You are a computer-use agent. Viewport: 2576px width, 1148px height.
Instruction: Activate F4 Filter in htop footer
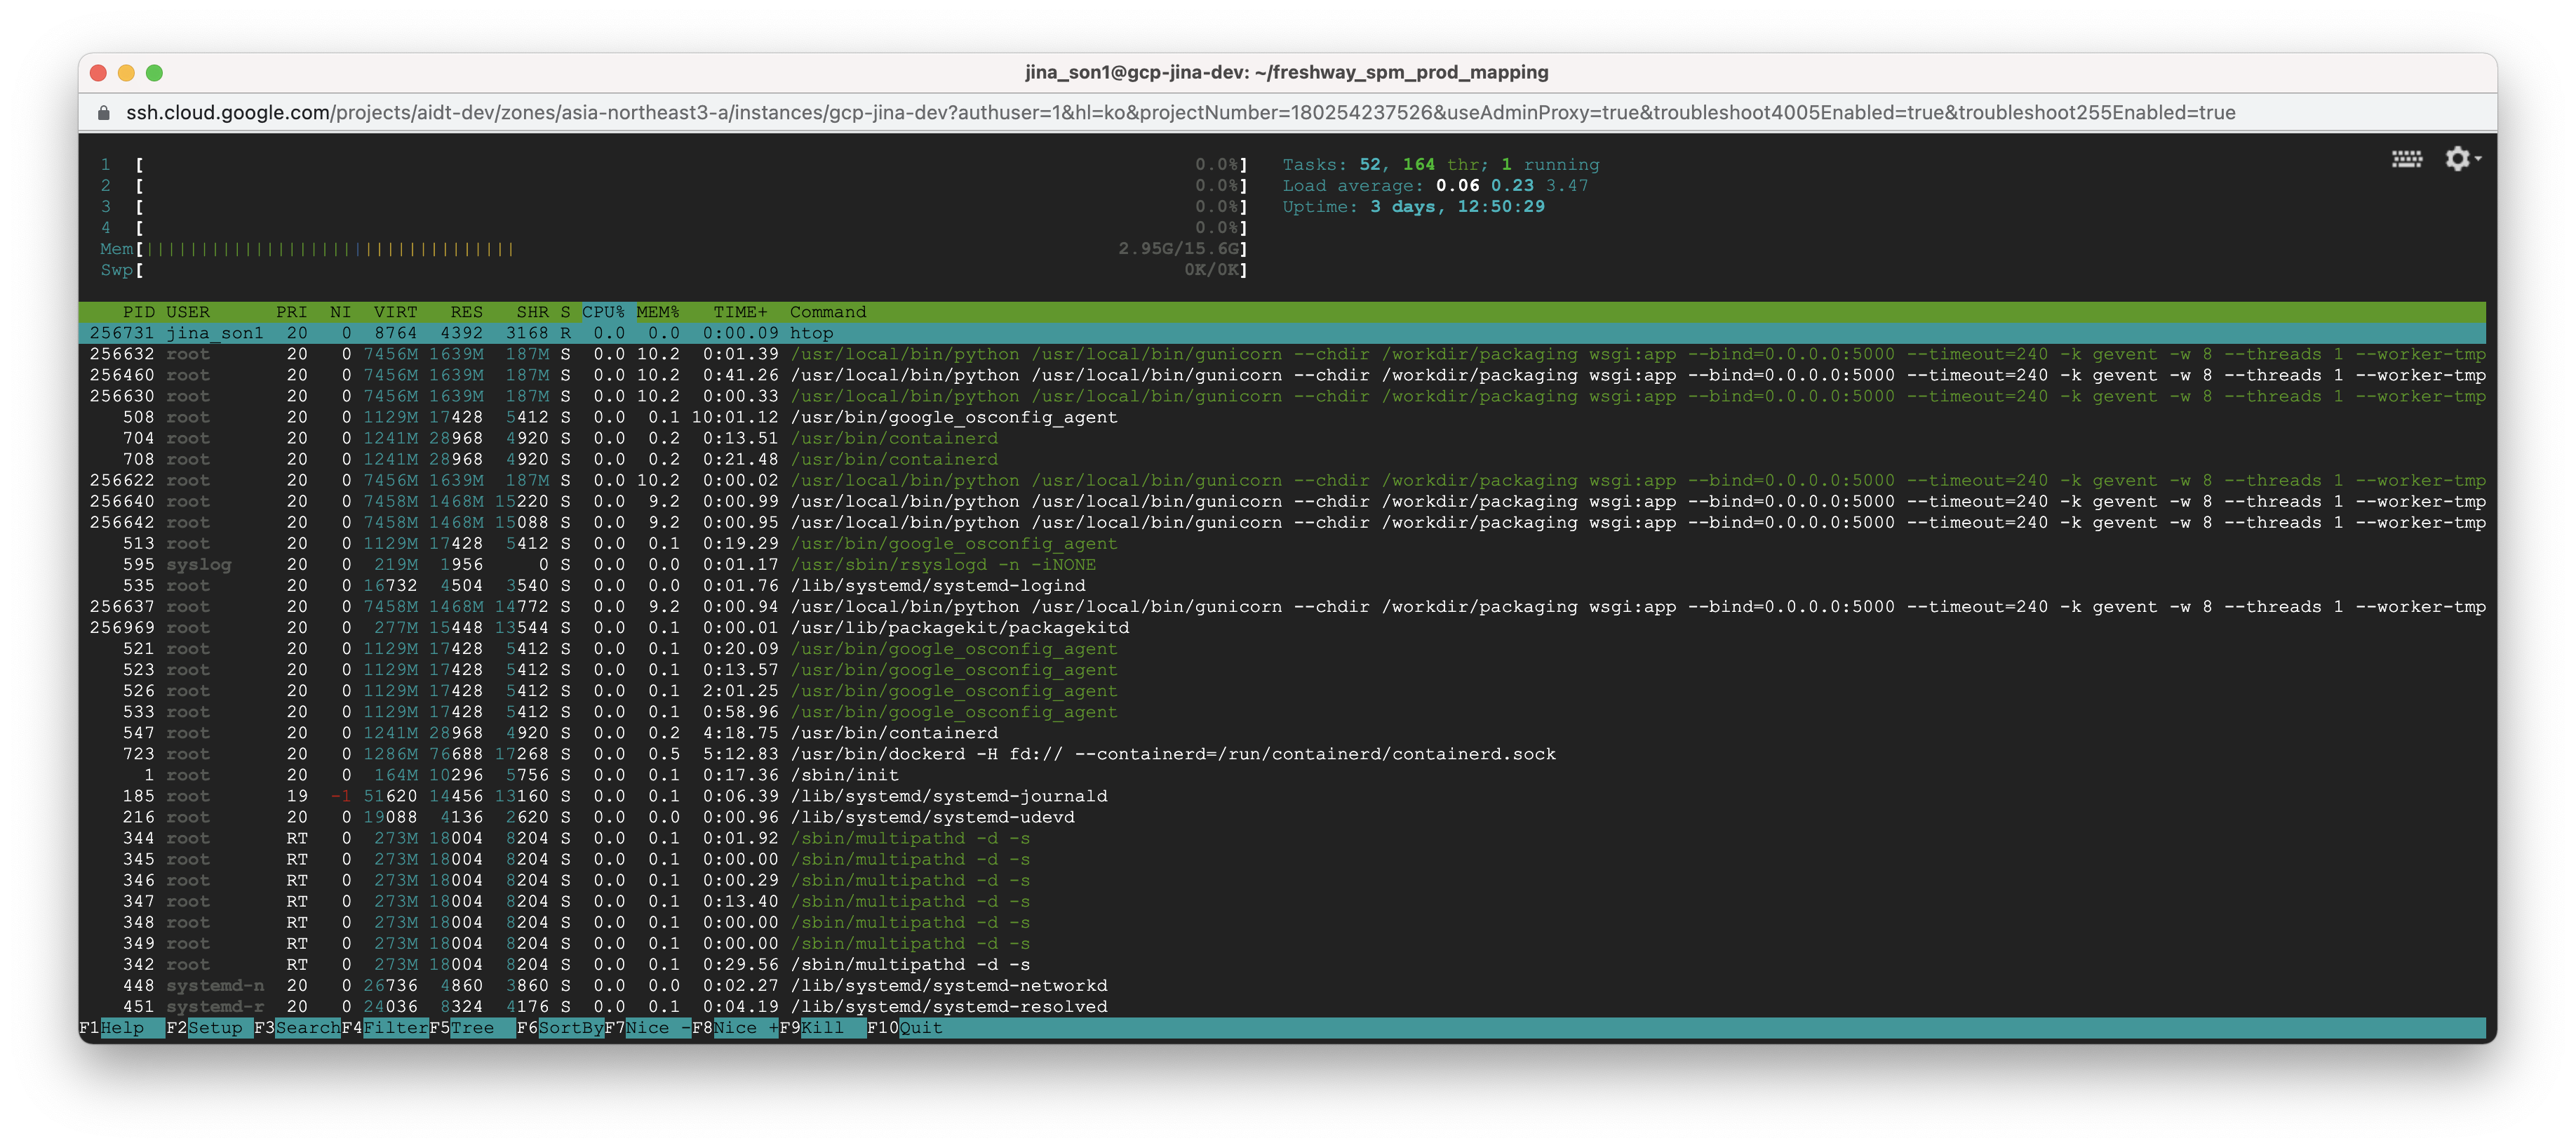395,1028
